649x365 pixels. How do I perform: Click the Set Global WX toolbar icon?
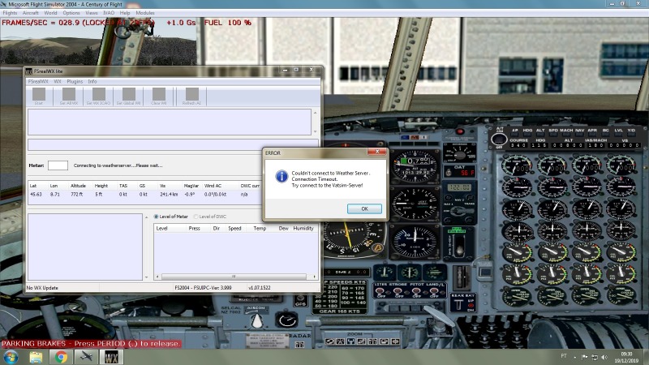pos(129,94)
